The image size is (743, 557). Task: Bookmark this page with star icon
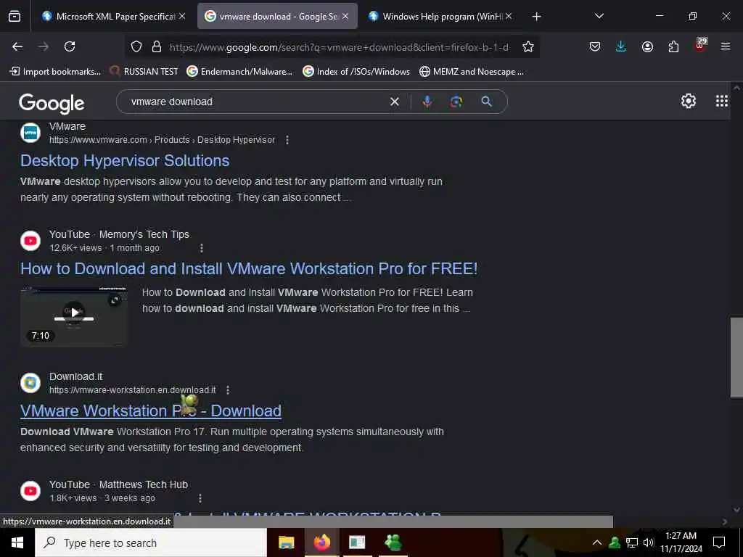[528, 46]
